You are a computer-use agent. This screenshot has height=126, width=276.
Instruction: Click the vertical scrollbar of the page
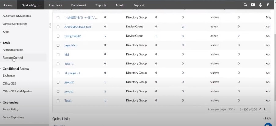[x=275, y=68]
